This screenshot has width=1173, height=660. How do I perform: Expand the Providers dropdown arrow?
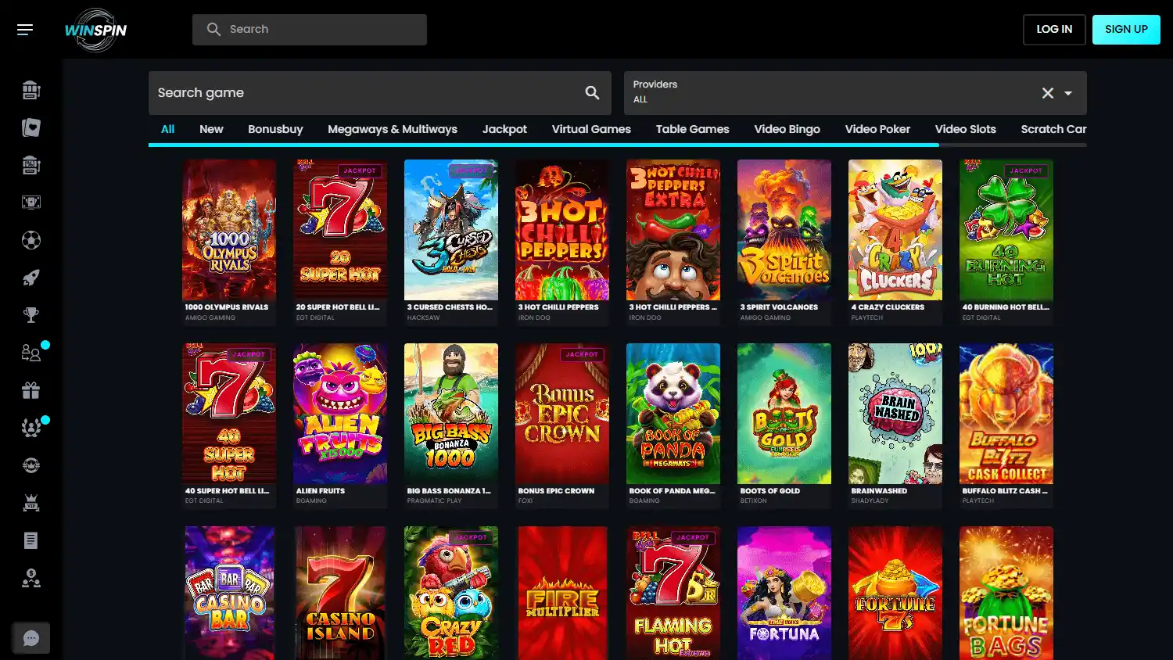click(1068, 93)
